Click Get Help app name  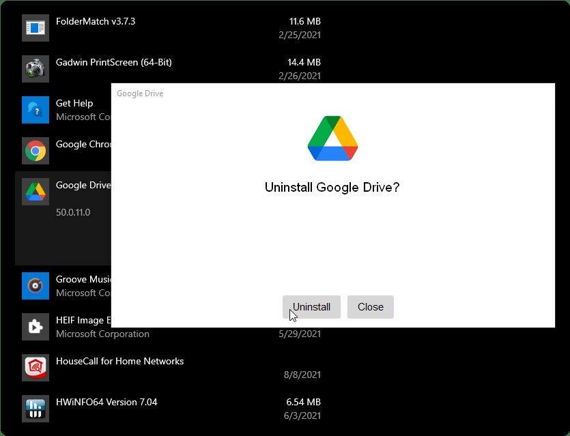(x=74, y=103)
